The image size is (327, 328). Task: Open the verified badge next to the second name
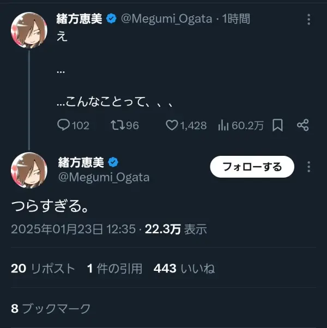tap(113, 162)
